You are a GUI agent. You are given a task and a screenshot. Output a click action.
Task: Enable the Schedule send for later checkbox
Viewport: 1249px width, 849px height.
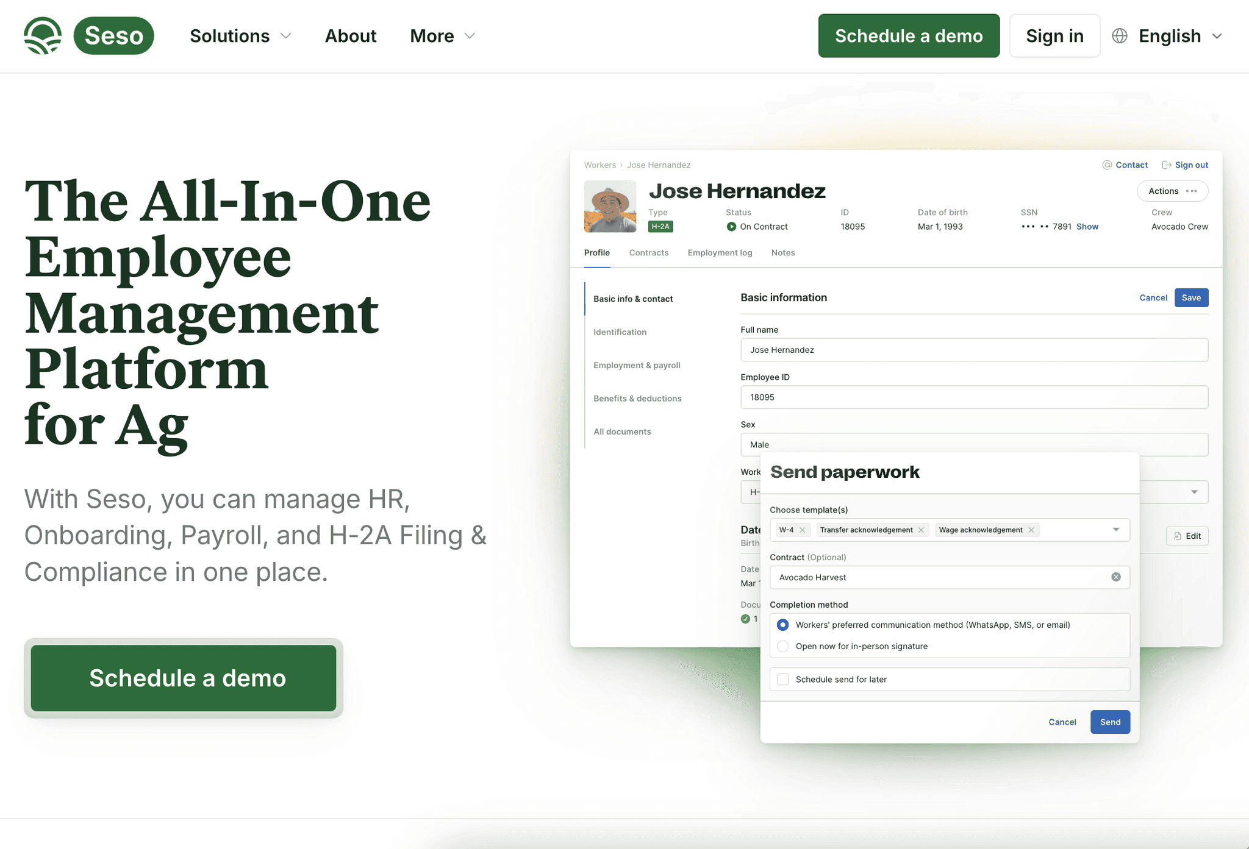[x=783, y=680]
